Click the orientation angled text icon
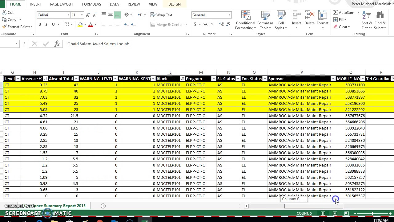394x222 pixels. (127, 15)
